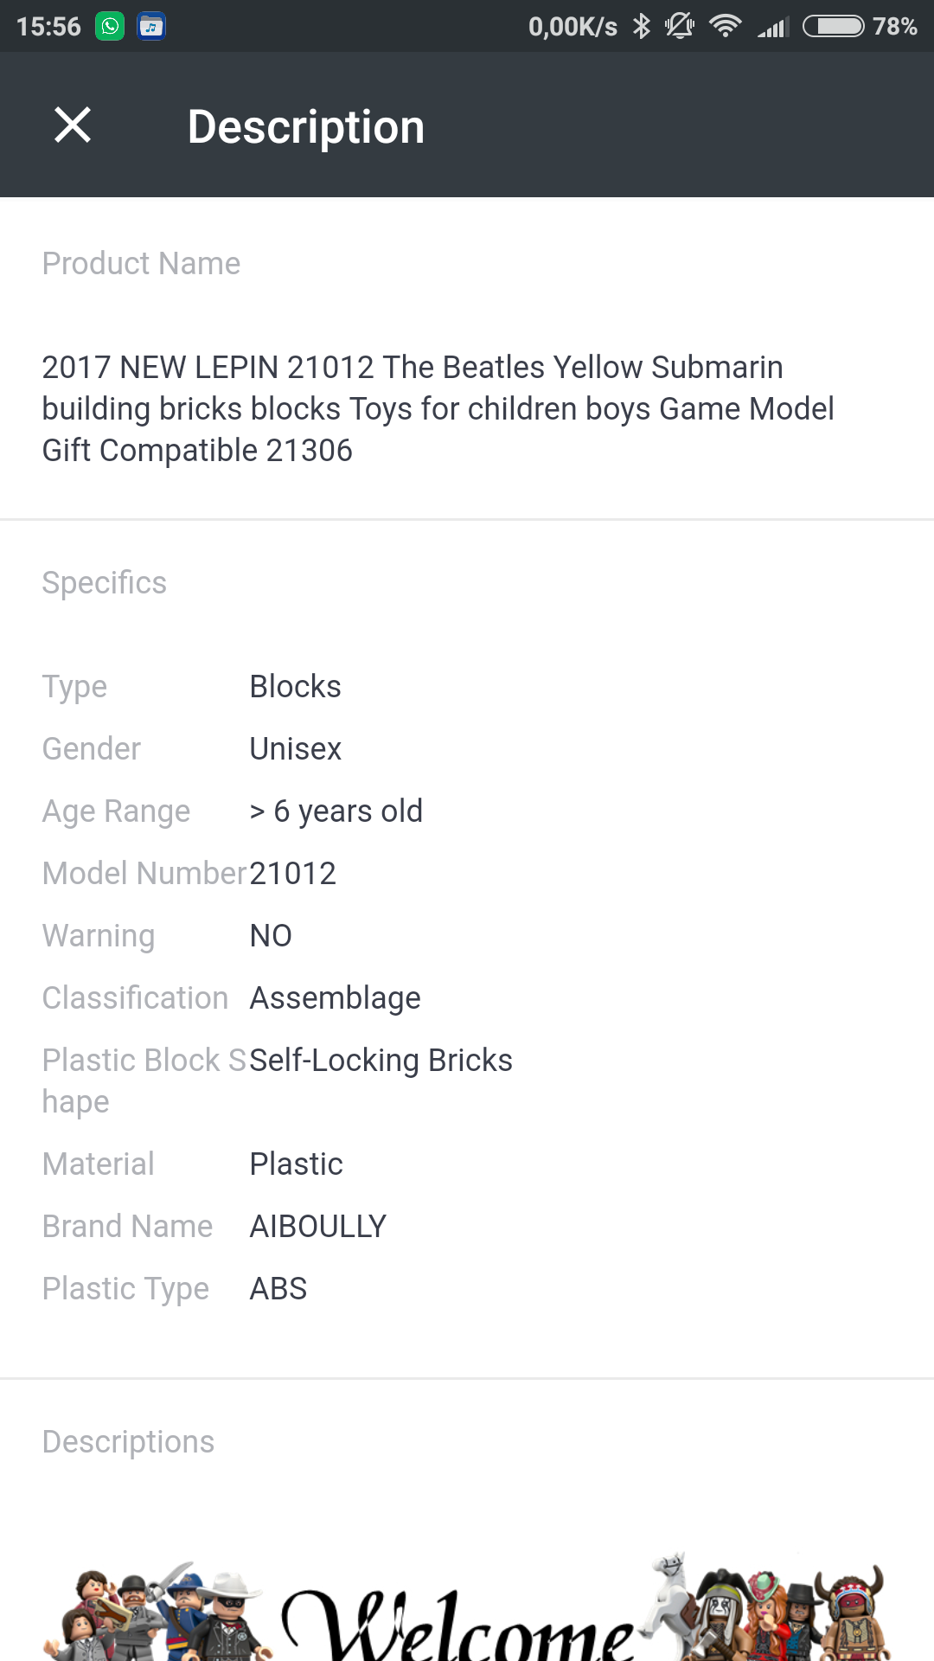This screenshot has height=1661, width=934.
Task: Tap the music folder notification icon
Action: [x=151, y=27]
